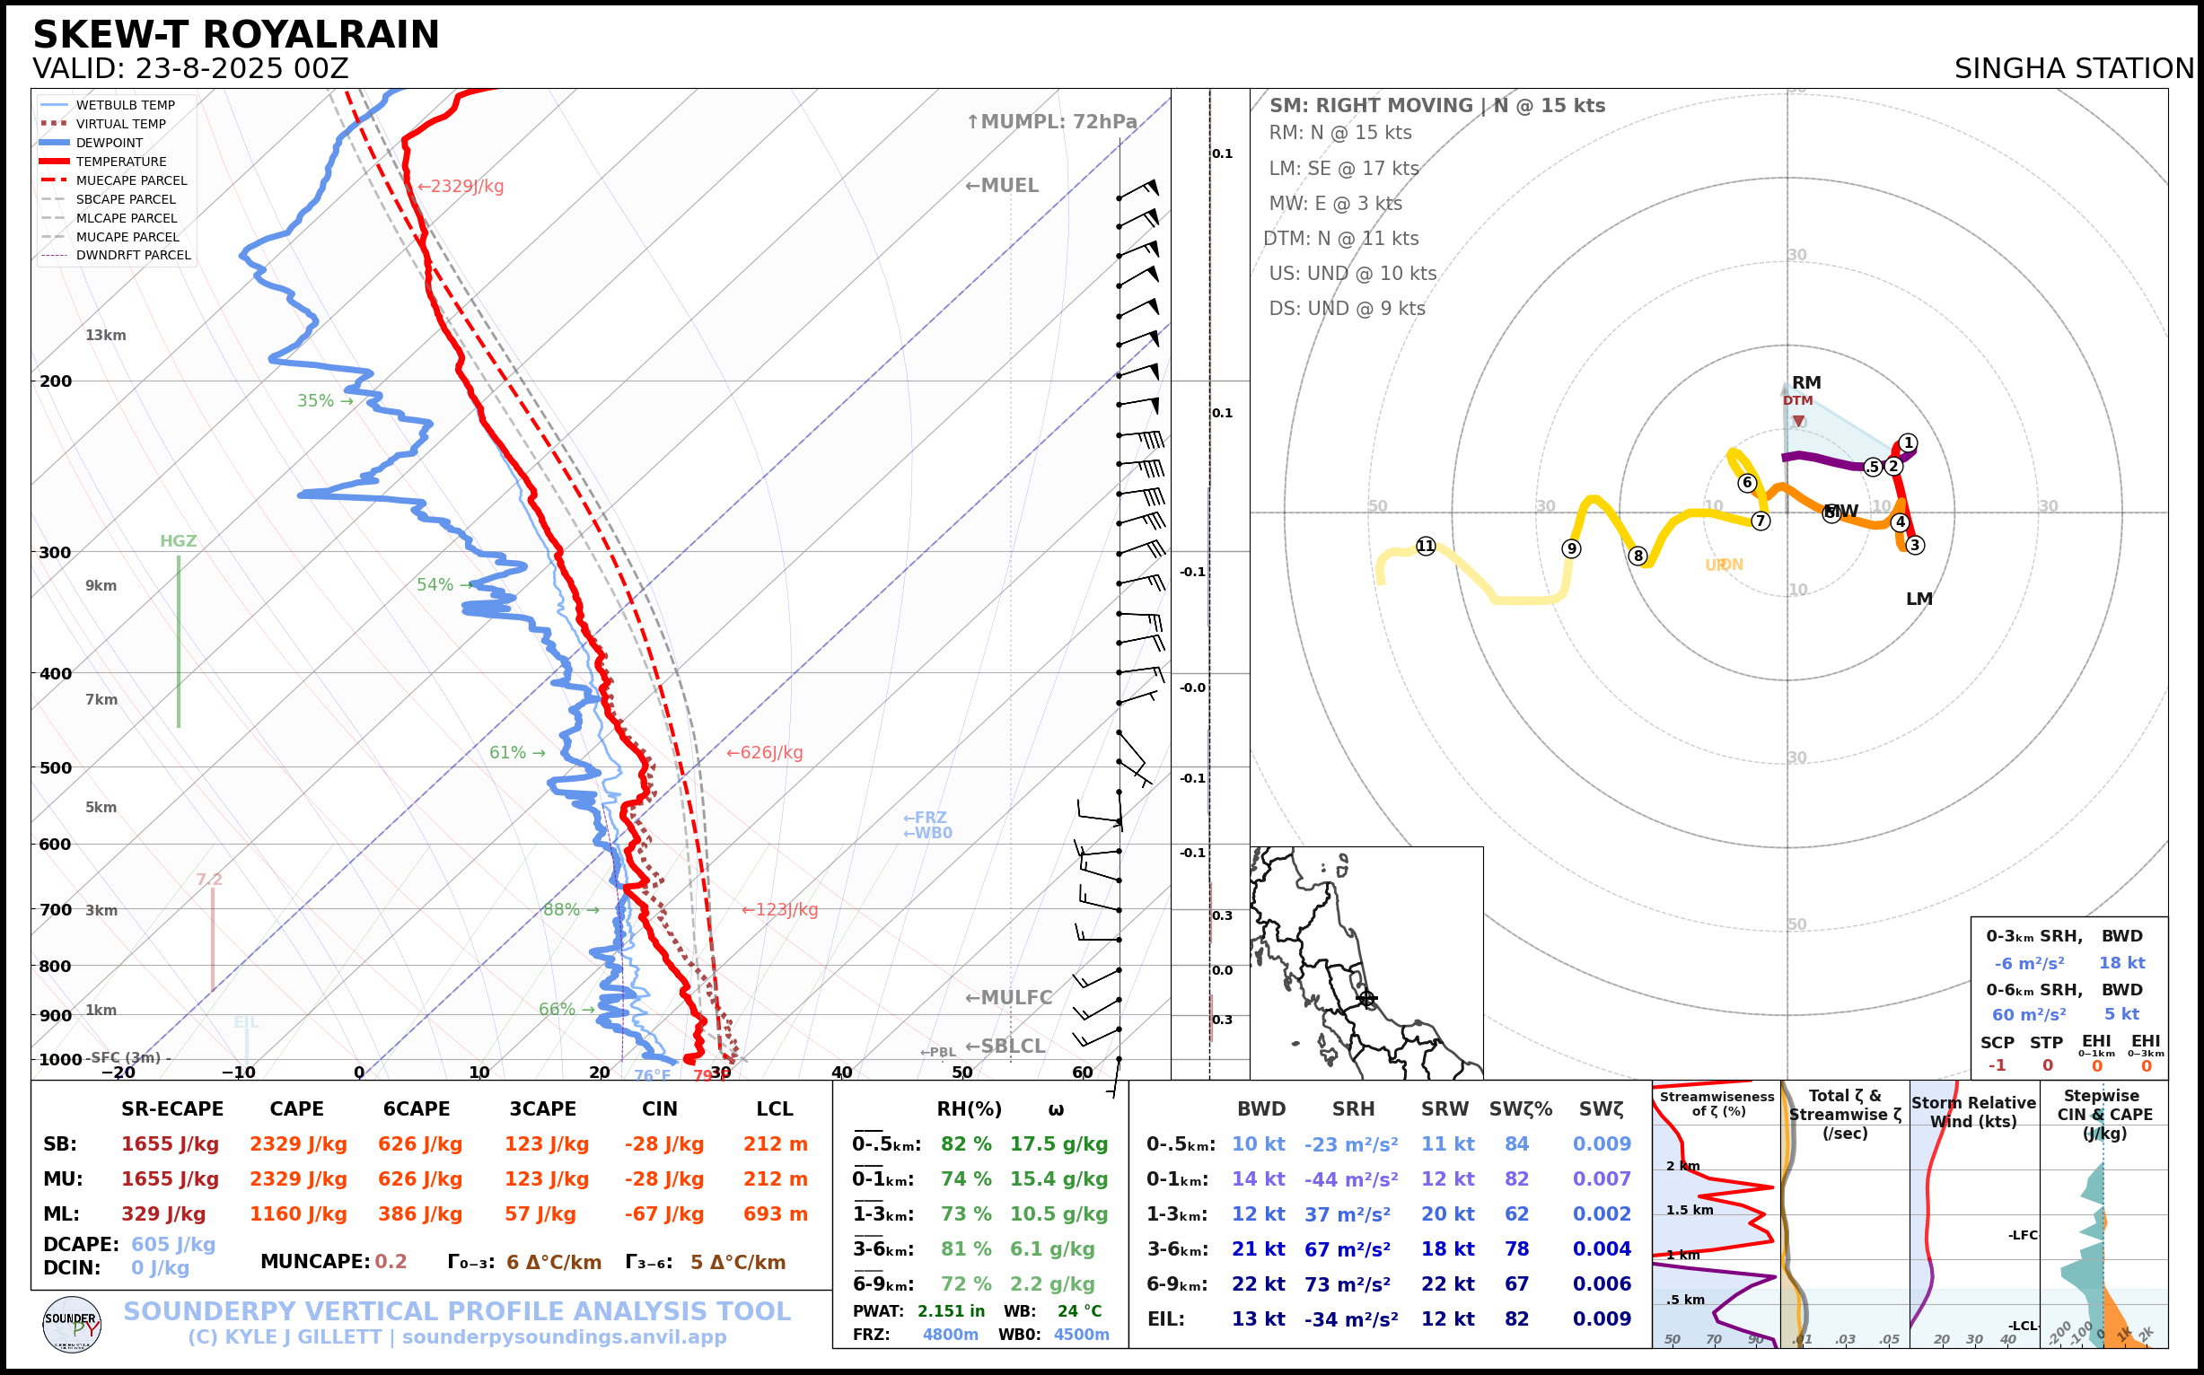2204x1375 pixels.
Task: Click the sounderpysoundings.anvil.app link text
Action: tap(564, 1336)
